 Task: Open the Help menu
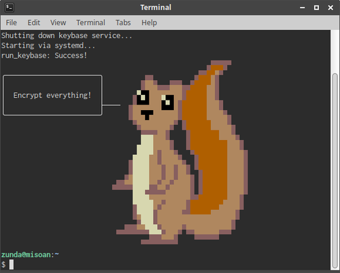(149, 22)
